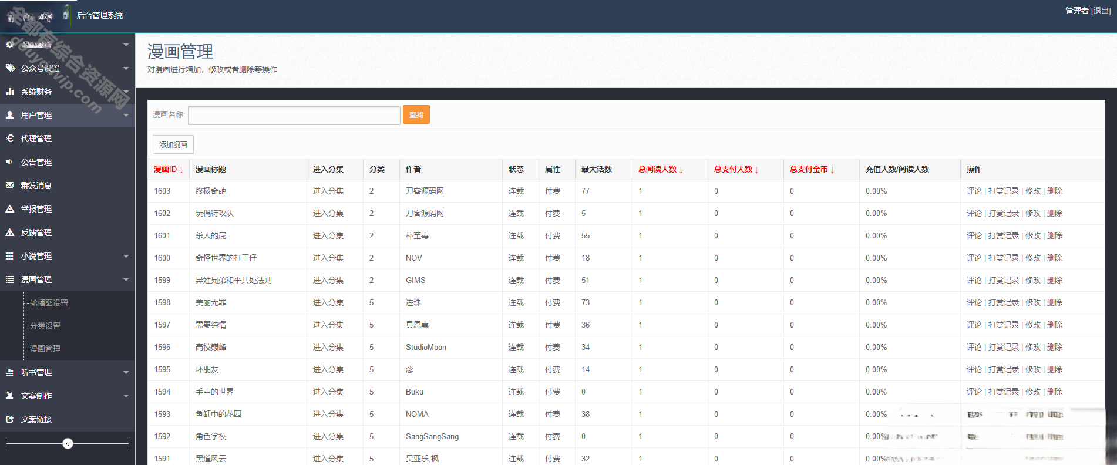Image resolution: width=1117 pixels, height=465 pixels.
Task: Sort by 总支付人数 column header
Action: (x=736, y=169)
